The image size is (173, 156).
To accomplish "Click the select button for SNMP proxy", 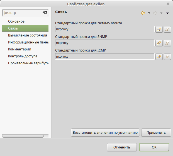I will point(159,43).
